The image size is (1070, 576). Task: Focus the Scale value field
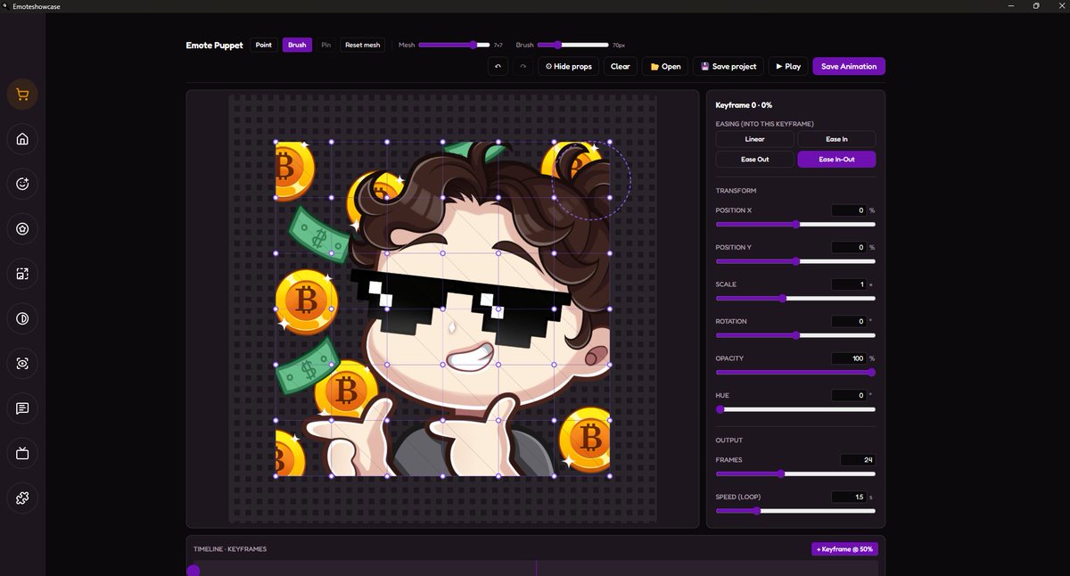click(849, 284)
